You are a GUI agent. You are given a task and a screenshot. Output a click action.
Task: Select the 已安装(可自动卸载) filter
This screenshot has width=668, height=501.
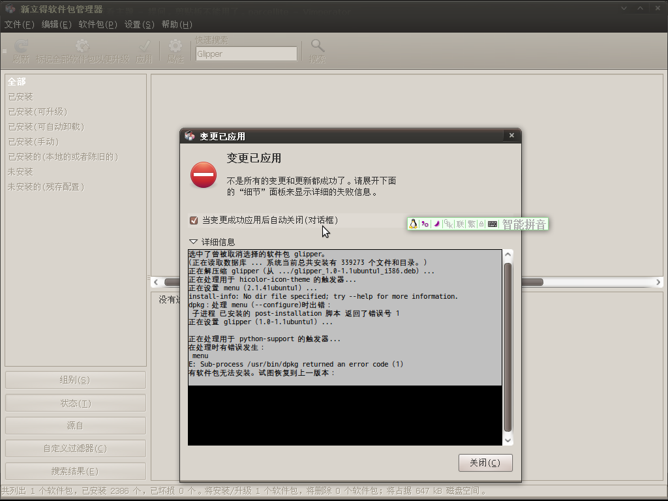pos(76,127)
